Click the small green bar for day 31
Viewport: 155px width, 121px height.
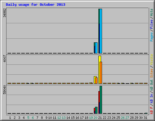(146, 113)
